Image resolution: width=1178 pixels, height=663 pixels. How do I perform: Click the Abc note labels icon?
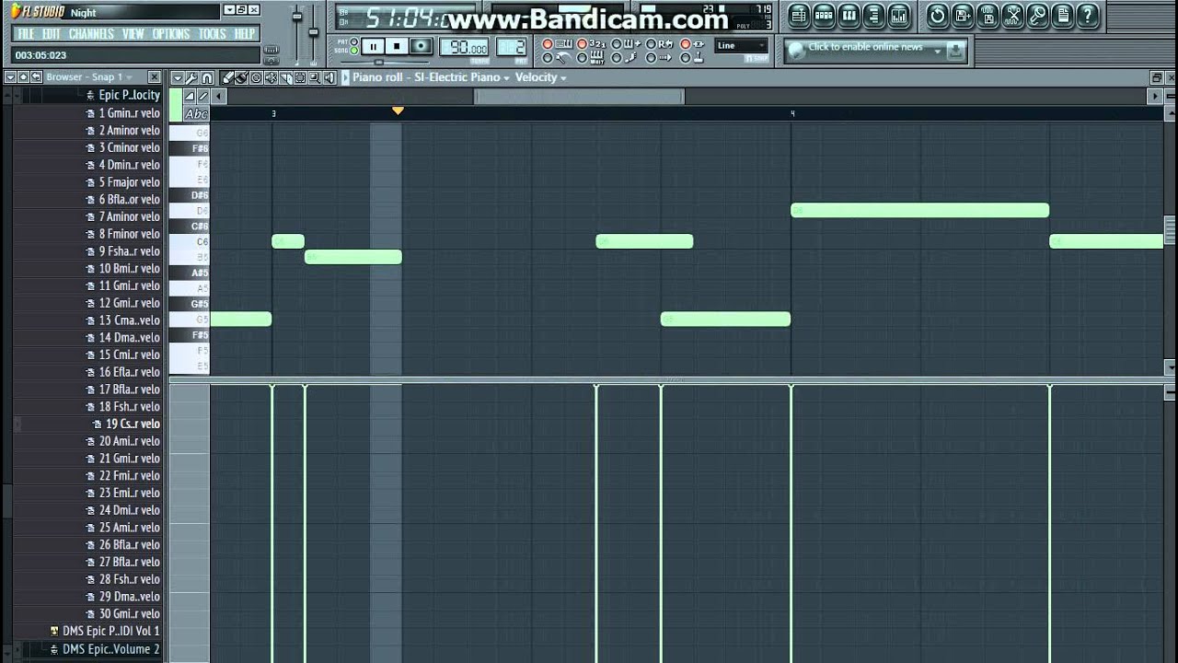(196, 114)
